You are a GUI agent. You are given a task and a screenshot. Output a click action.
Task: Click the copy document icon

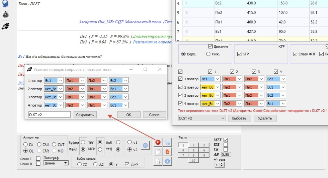[x=158, y=152]
